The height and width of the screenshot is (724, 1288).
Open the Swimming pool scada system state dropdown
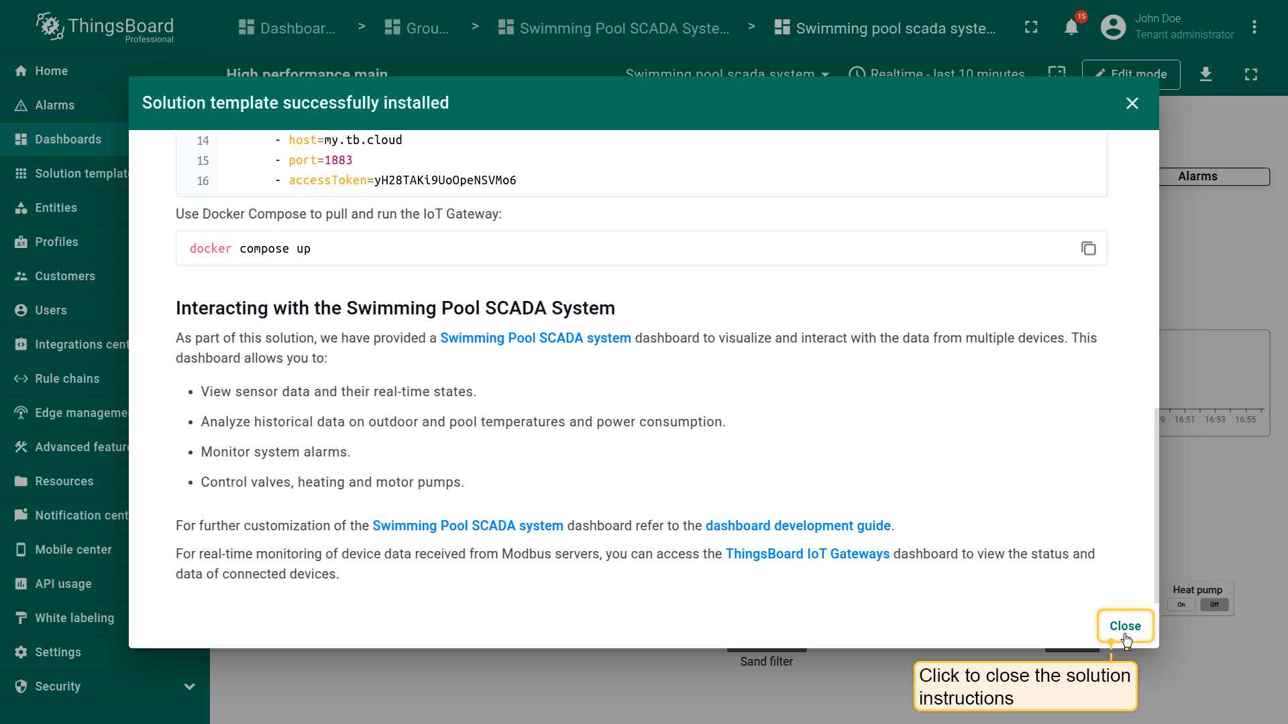point(727,74)
